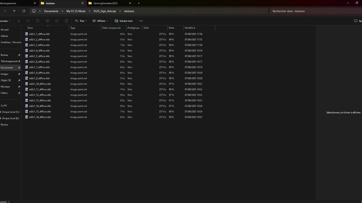Click the Paste clipboard icon

click(x=38, y=21)
